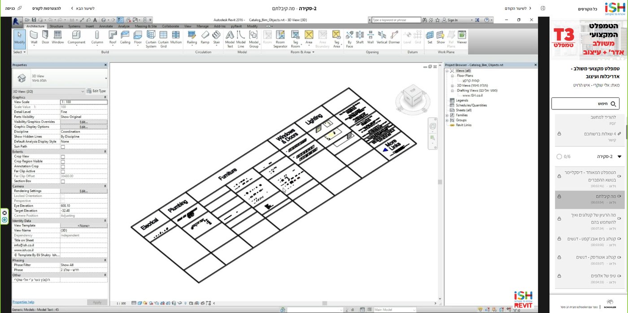Expand Groups node in Project Browser
This screenshot has height=313, width=628.
tap(447, 120)
